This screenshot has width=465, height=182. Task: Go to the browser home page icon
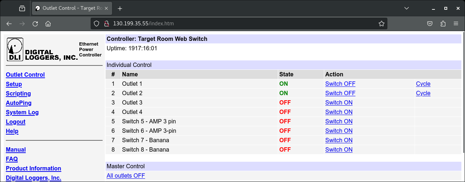pos(48,24)
